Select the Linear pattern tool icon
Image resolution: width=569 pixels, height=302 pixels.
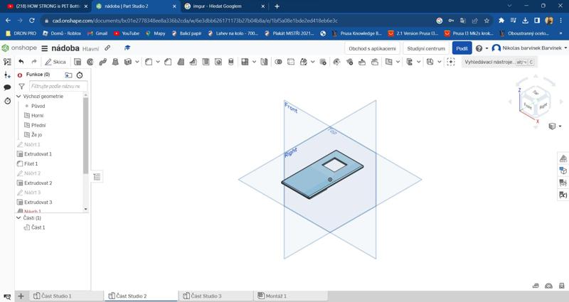(245, 62)
